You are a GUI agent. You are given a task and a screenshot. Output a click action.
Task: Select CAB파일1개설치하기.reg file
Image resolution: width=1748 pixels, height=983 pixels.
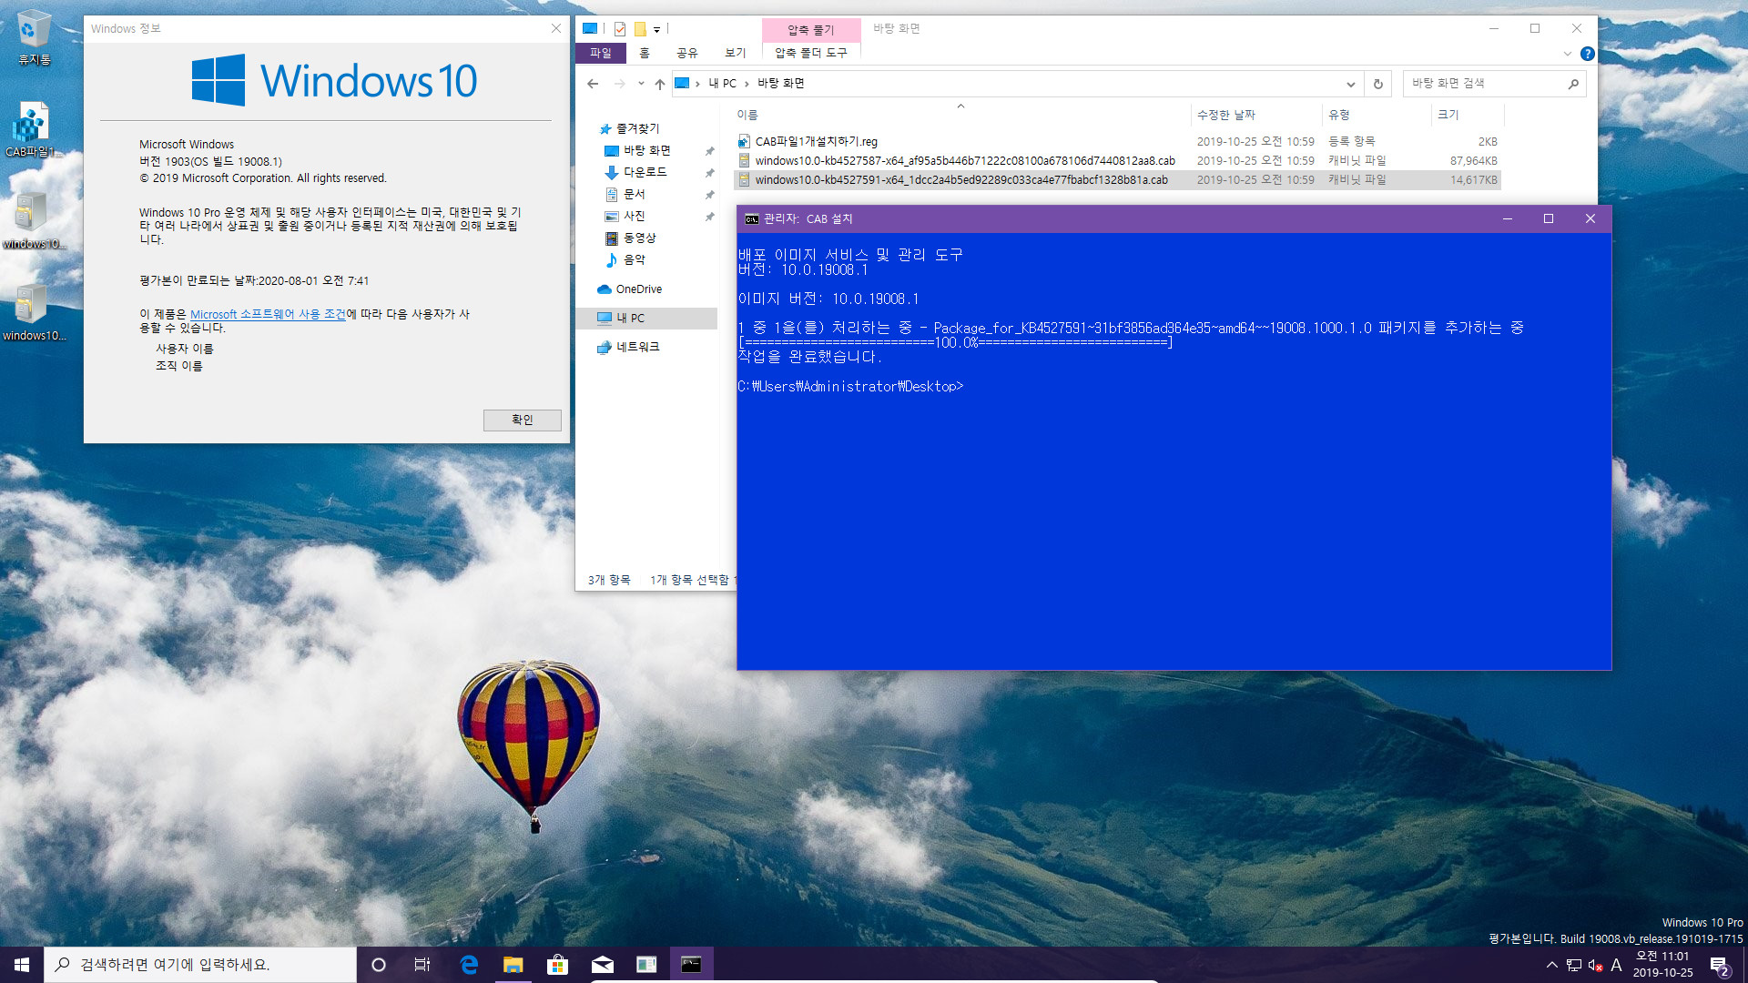tap(1117, 142)
